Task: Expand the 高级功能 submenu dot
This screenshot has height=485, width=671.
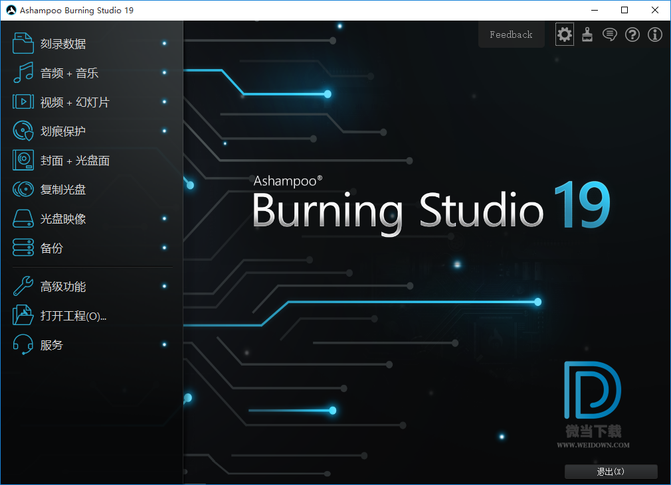Action: pos(164,286)
